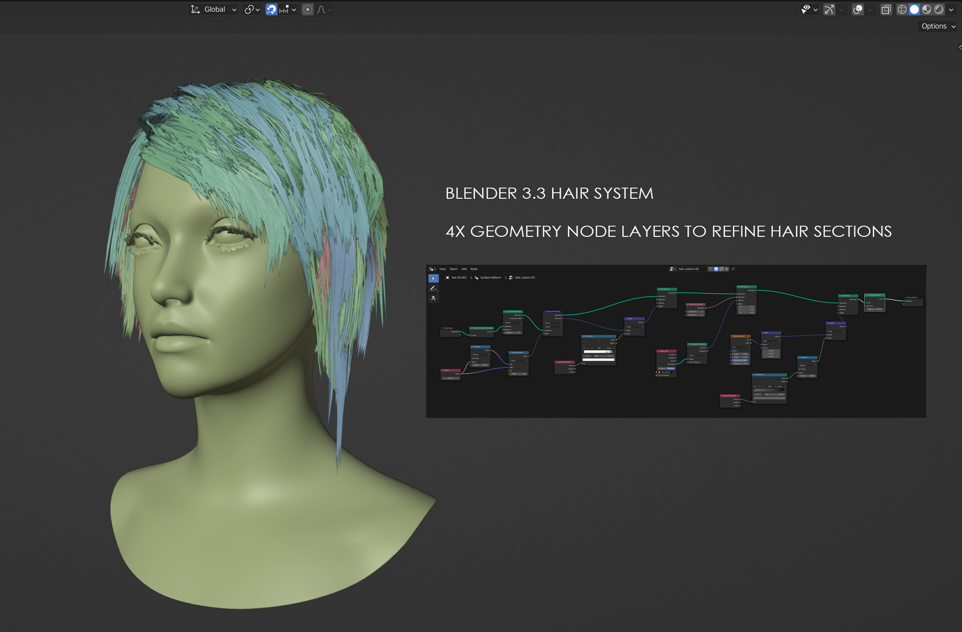This screenshot has height=632, width=962.
Task: Switch viewport to Material Preview shading
Action: click(x=925, y=9)
